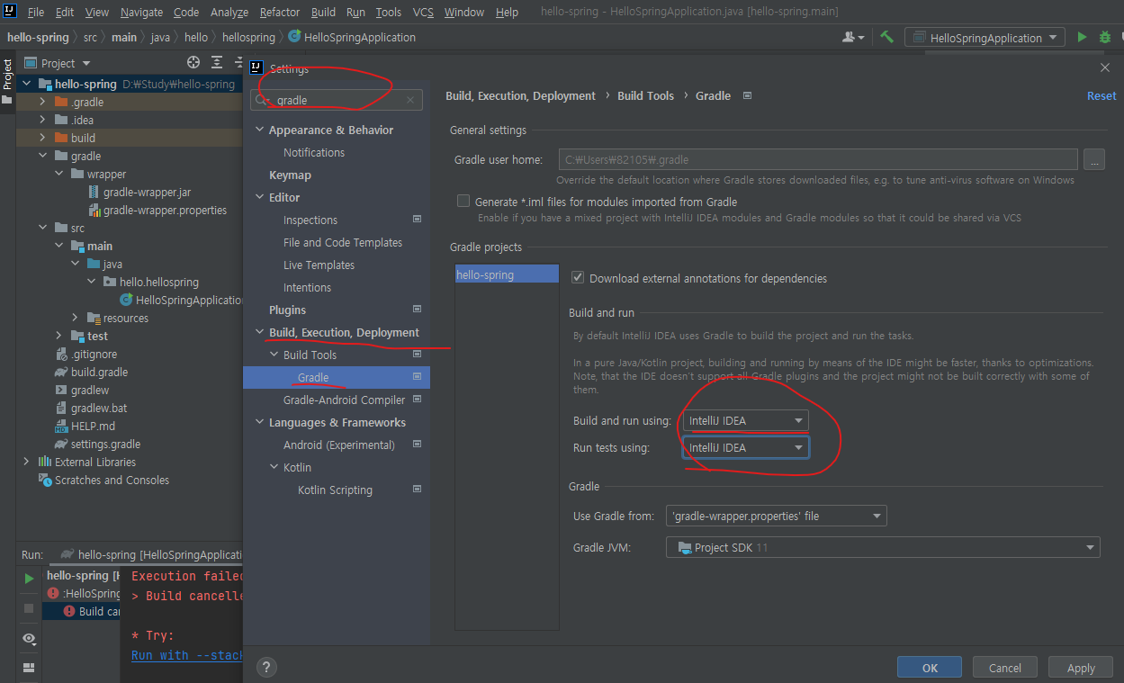Click project-level icon beside Kotlin Scripting

click(417, 490)
